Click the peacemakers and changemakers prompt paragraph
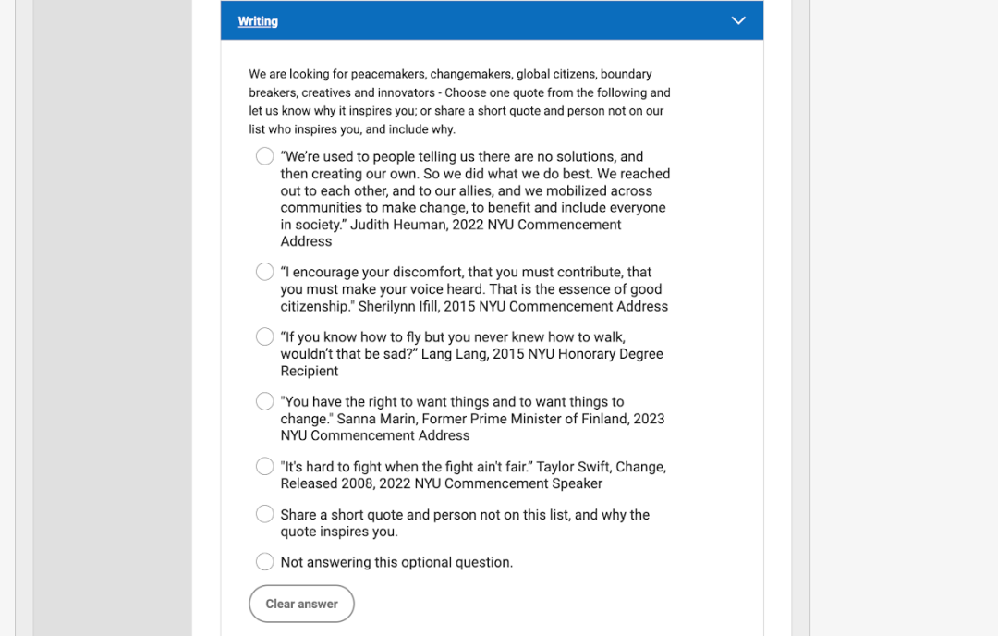The image size is (998, 636). coord(459,102)
